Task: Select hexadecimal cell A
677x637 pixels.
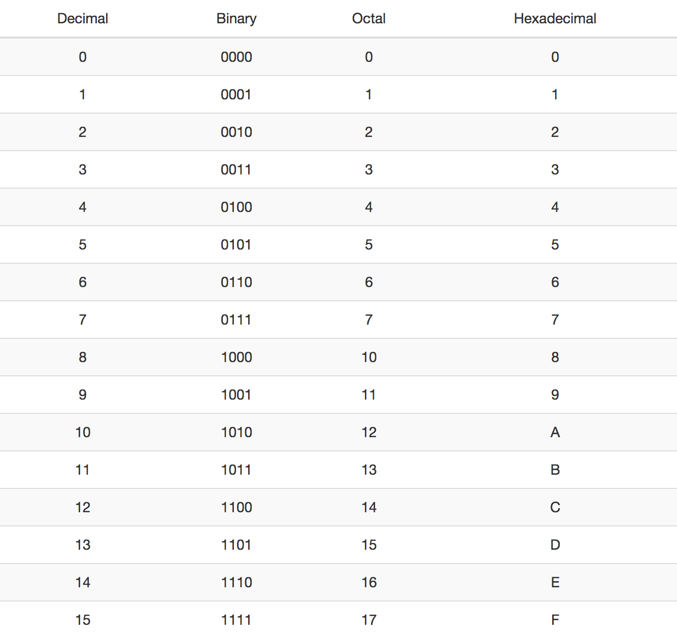Action: pyautogui.click(x=555, y=432)
